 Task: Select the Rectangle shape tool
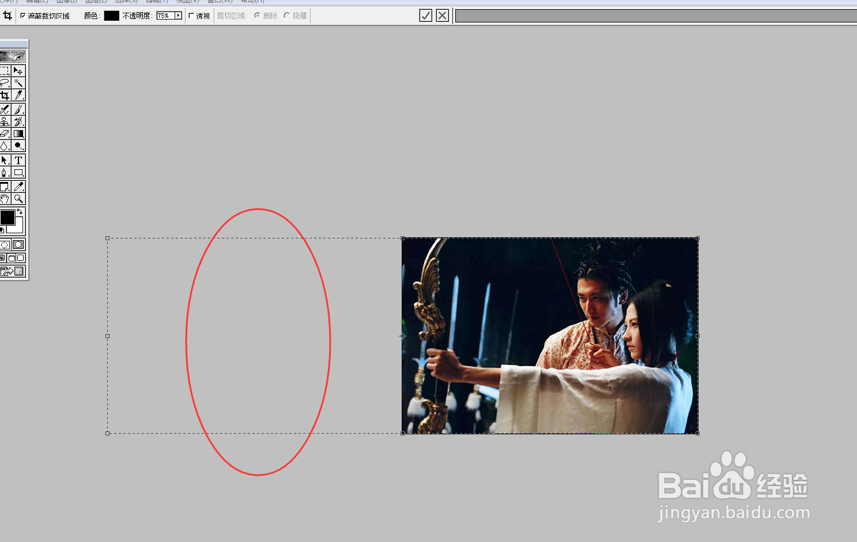coord(18,172)
